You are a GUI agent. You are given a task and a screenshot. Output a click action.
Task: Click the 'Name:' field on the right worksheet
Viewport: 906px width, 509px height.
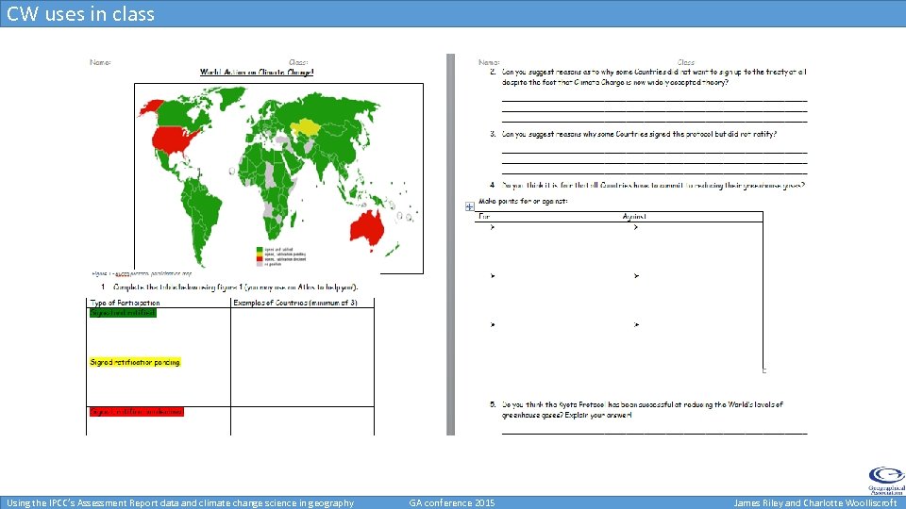[x=489, y=62]
